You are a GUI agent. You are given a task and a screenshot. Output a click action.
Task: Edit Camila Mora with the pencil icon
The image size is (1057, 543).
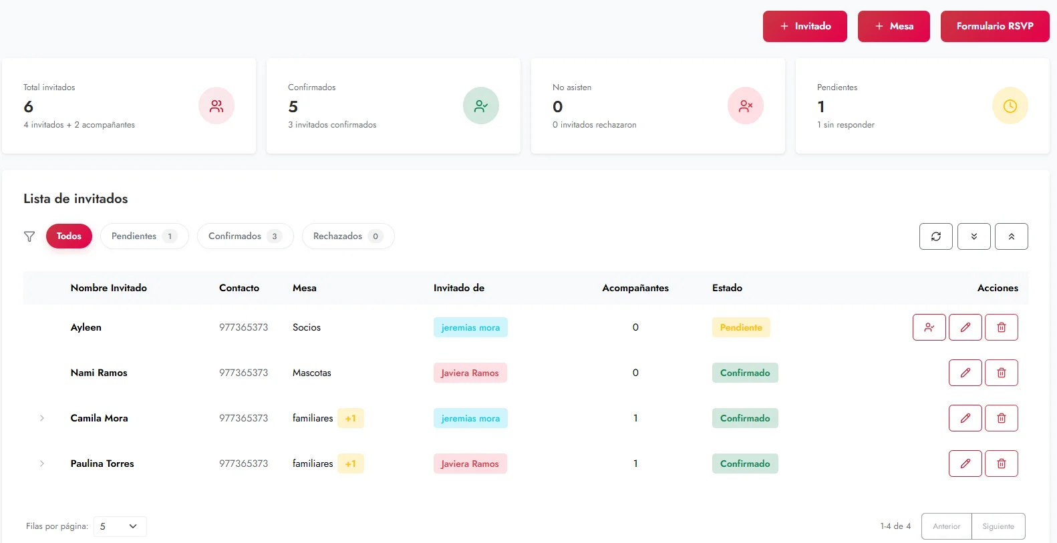(965, 418)
